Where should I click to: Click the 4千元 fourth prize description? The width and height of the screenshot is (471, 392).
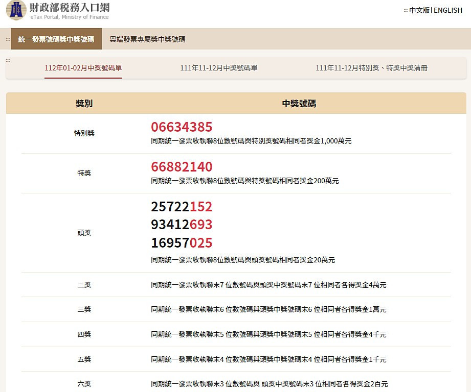click(x=268, y=334)
